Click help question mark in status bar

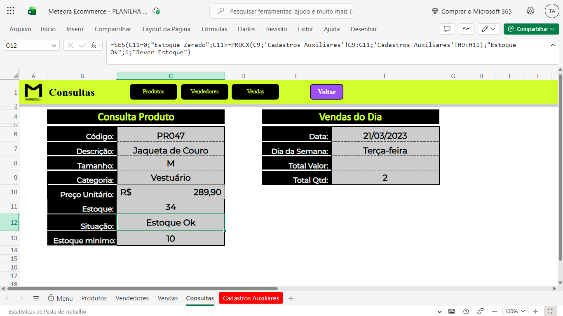[x=466, y=311]
